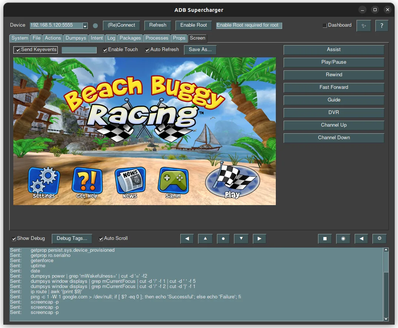Click the Enable Root required status field

coord(249,26)
